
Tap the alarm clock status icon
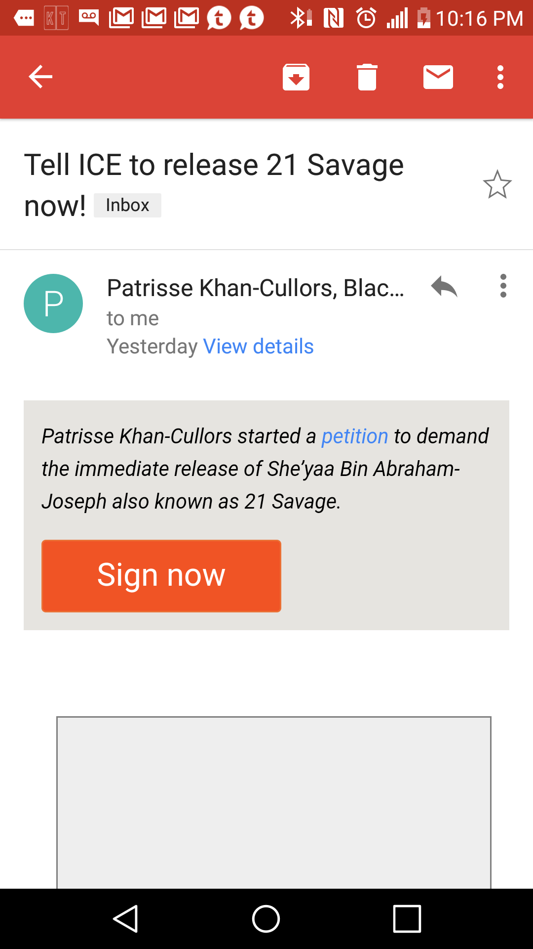pyautogui.click(x=366, y=18)
